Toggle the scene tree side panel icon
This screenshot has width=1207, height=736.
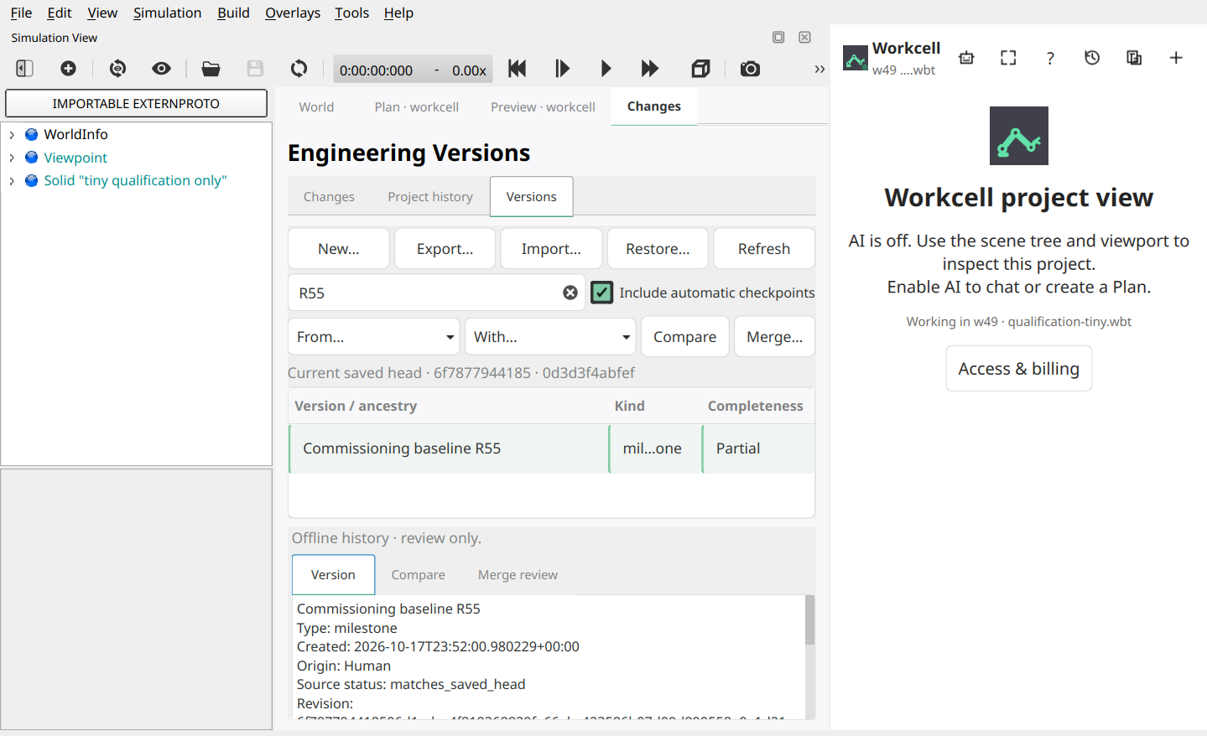coord(24,69)
